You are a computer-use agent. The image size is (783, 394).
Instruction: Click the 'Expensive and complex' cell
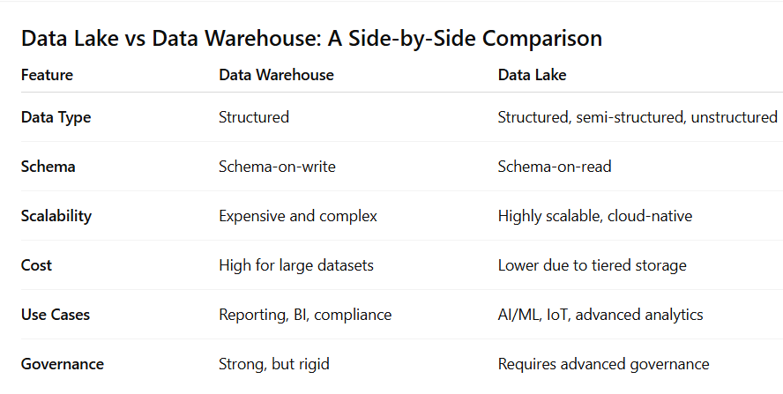(x=297, y=216)
